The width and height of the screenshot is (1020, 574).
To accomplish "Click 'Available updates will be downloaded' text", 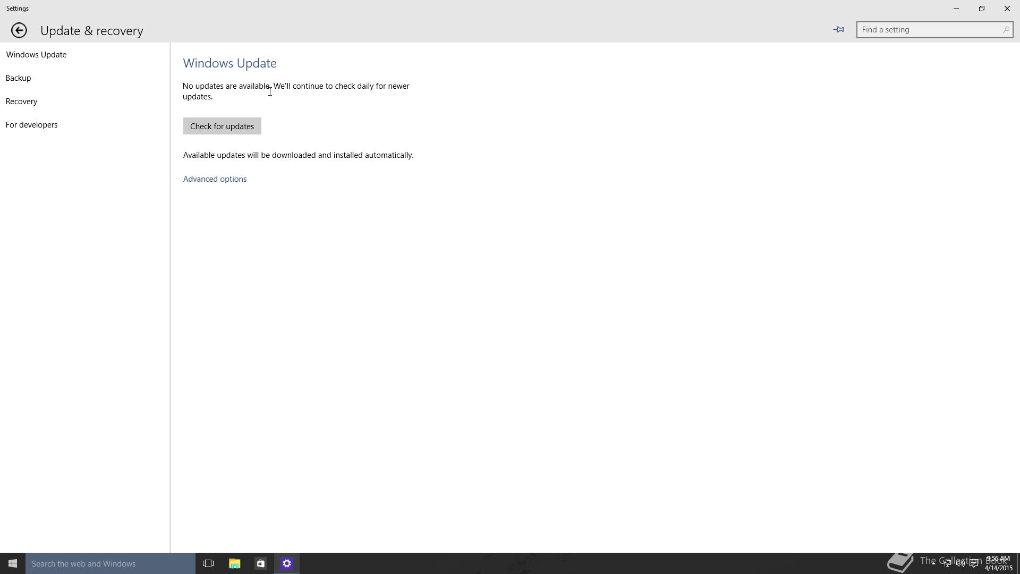I will point(299,155).
